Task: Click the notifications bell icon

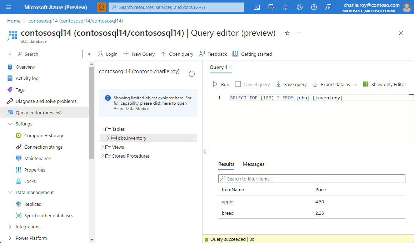Action: pyautogui.click(x=285, y=7)
